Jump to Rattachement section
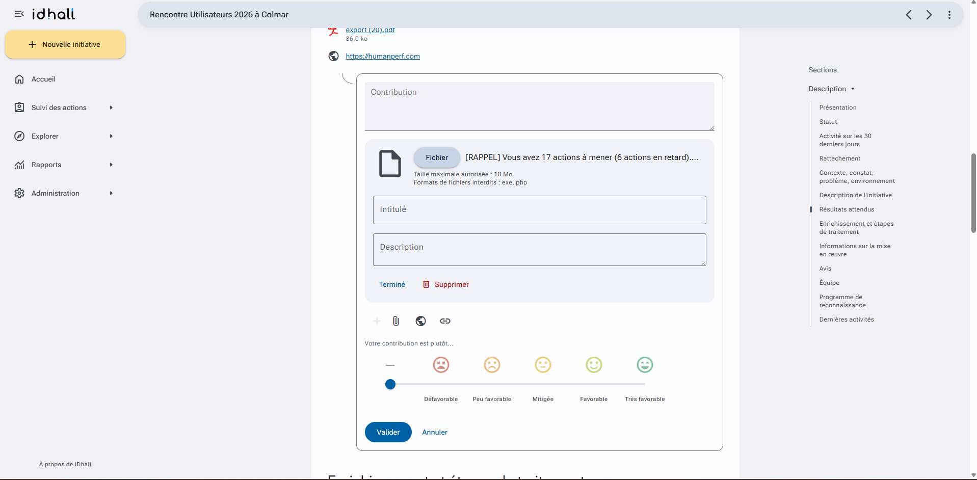The image size is (977, 480). tap(840, 158)
